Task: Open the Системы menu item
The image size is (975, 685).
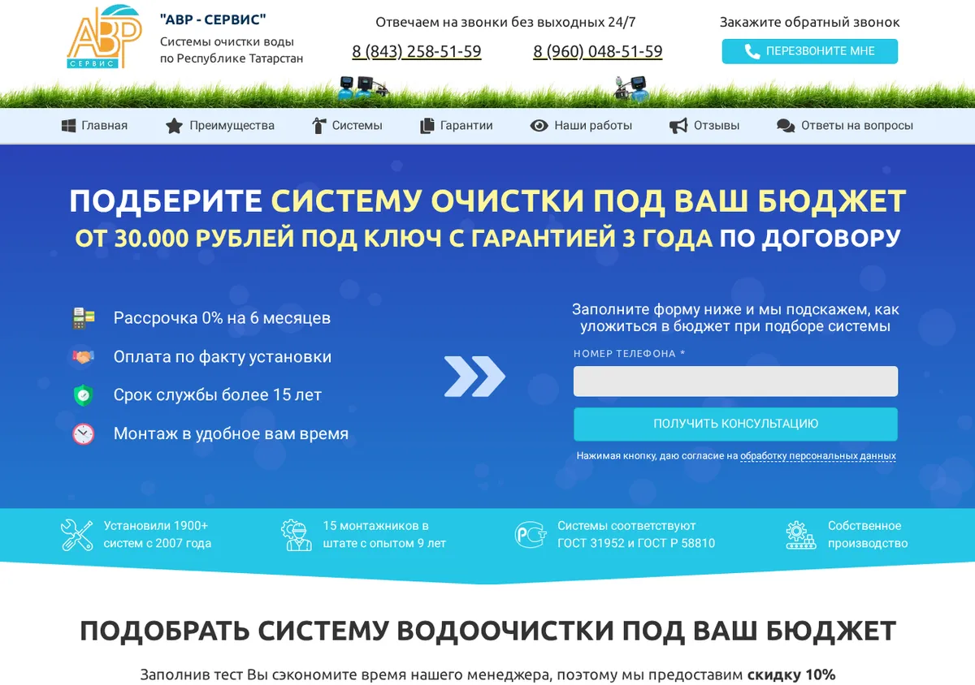Action: click(x=347, y=126)
